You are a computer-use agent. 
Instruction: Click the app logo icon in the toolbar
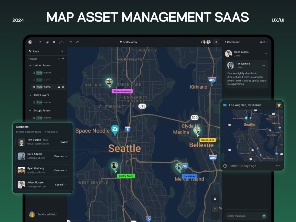[x=30, y=42]
